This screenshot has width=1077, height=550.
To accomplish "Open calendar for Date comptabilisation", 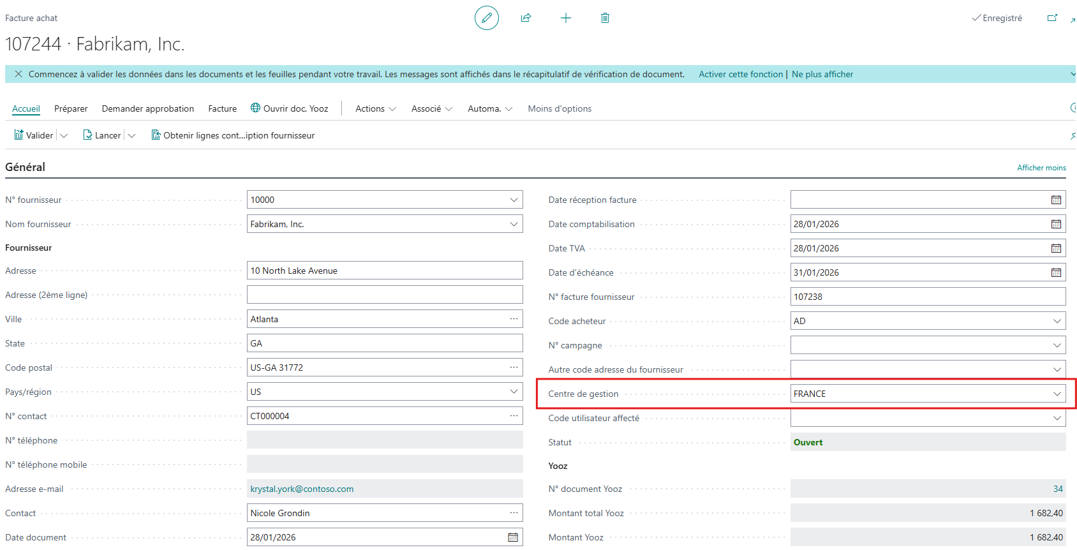I will (x=1056, y=224).
